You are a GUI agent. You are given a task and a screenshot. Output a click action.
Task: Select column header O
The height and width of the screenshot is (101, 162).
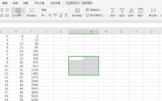pos(121,32)
